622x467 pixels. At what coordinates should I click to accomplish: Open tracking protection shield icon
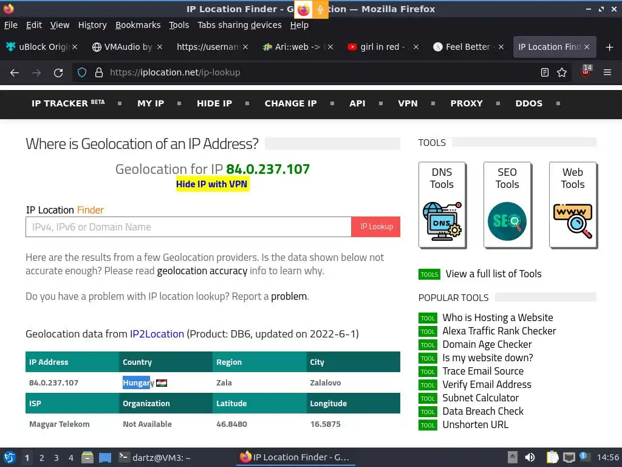pos(82,72)
